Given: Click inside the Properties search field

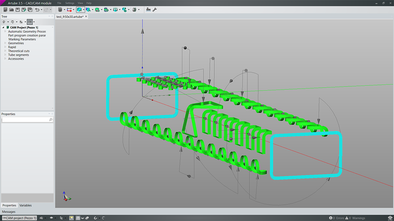Looking at the screenshot, I should [25, 119].
